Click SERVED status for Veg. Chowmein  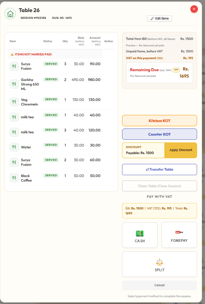(51, 99)
